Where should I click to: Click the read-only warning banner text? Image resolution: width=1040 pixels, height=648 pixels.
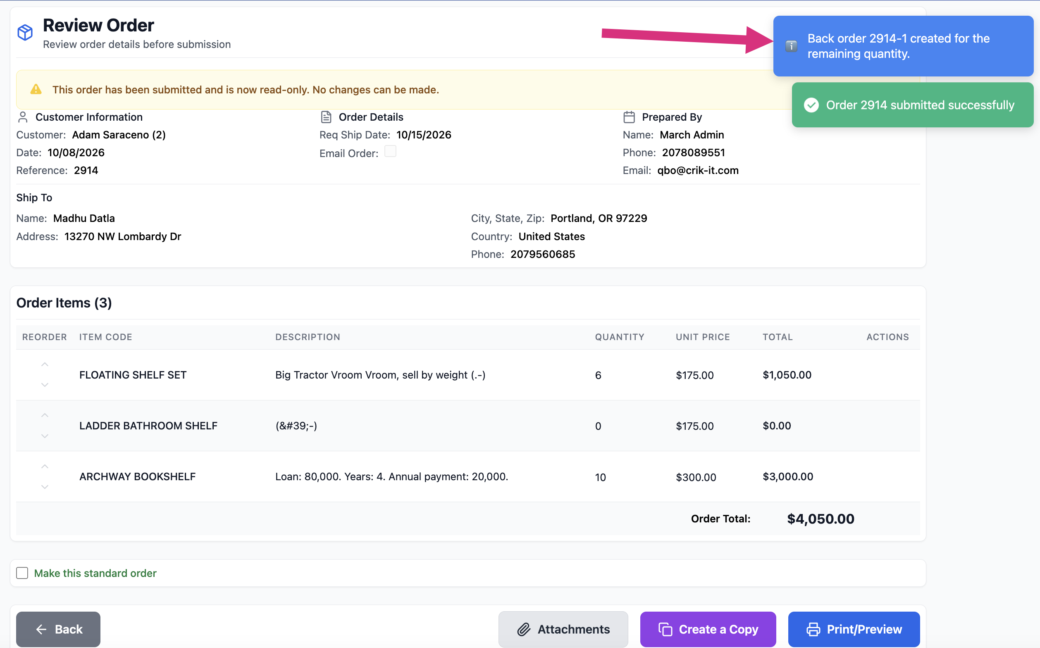pyautogui.click(x=246, y=90)
